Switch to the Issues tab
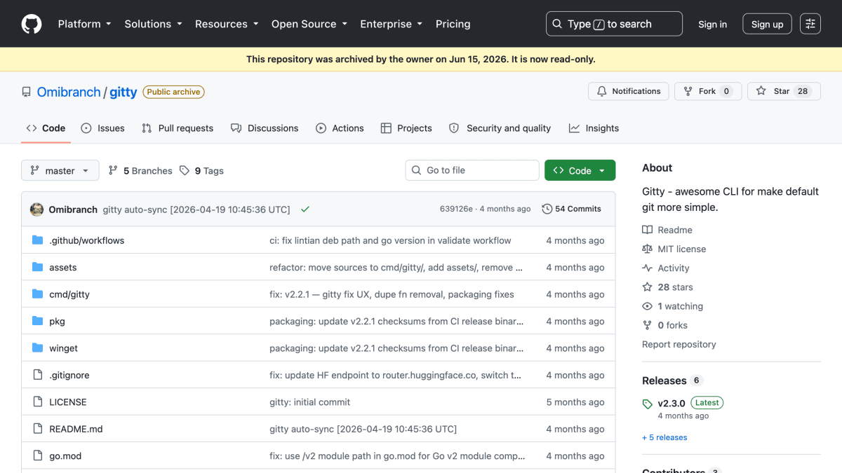The image size is (842, 473). [102, 128]
